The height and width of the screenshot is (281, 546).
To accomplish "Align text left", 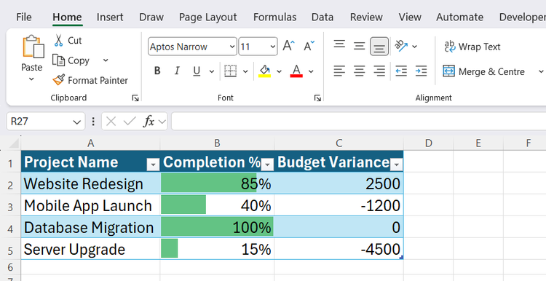I will click(x=339, y=71).
